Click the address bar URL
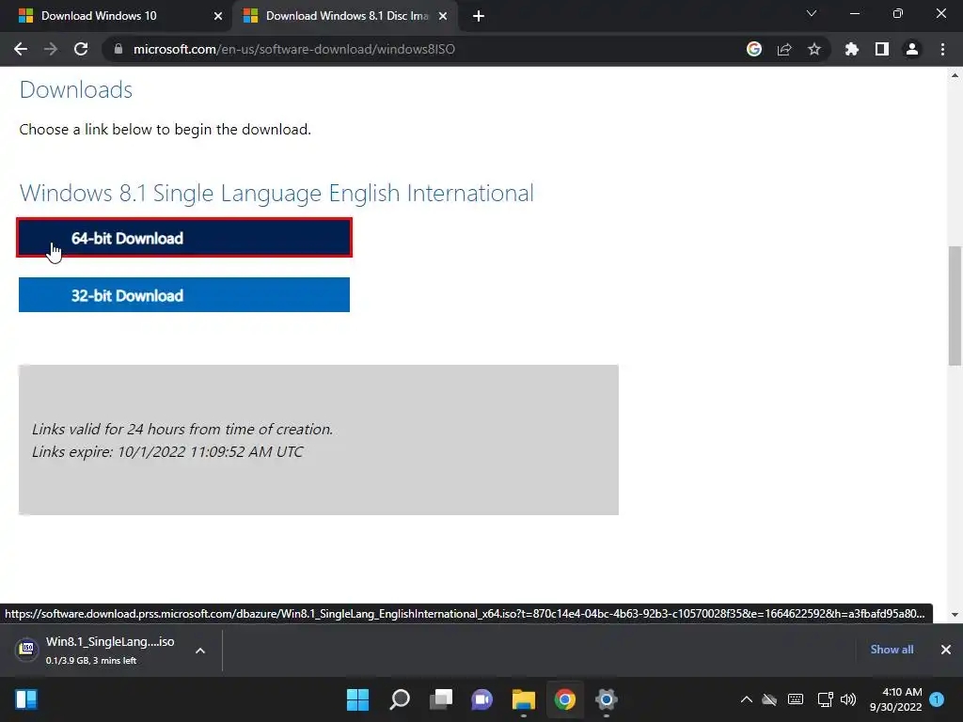963x722 pixels. pyautogui.click(x=294, y=49)
